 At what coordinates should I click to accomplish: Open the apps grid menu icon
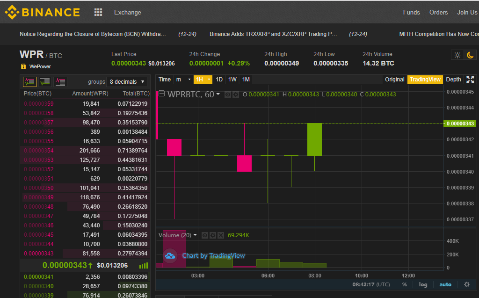[98, 12]
